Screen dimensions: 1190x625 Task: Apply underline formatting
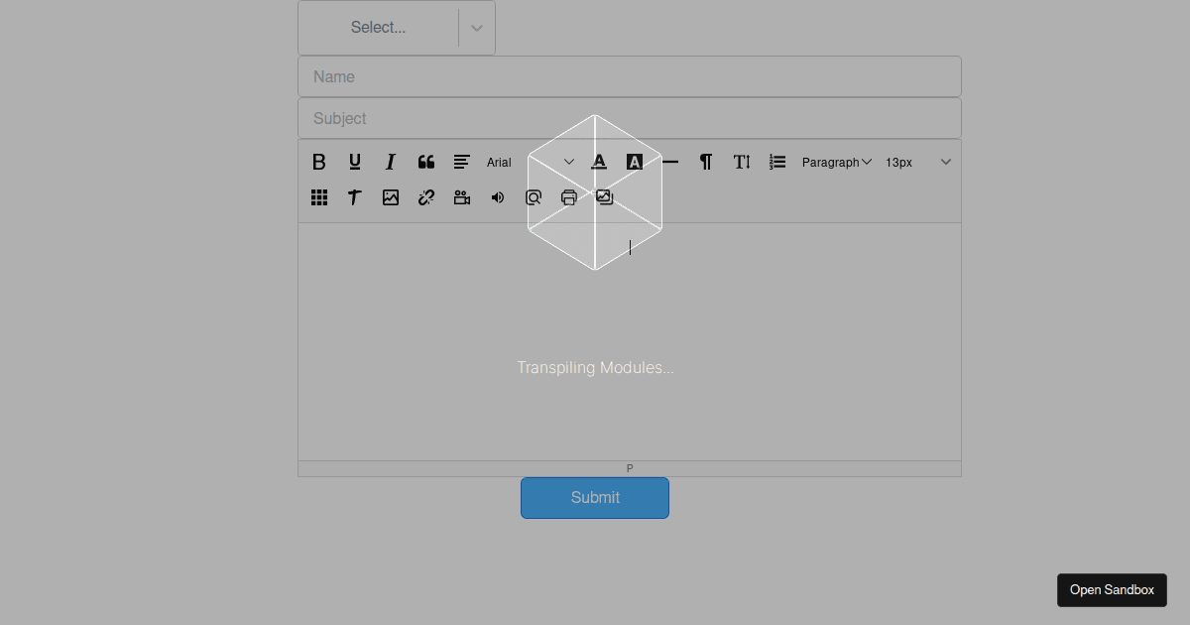tap(355, 162)
